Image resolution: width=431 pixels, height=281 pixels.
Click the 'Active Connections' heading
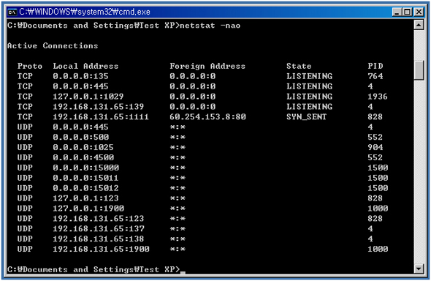click(x=53, y=45)
